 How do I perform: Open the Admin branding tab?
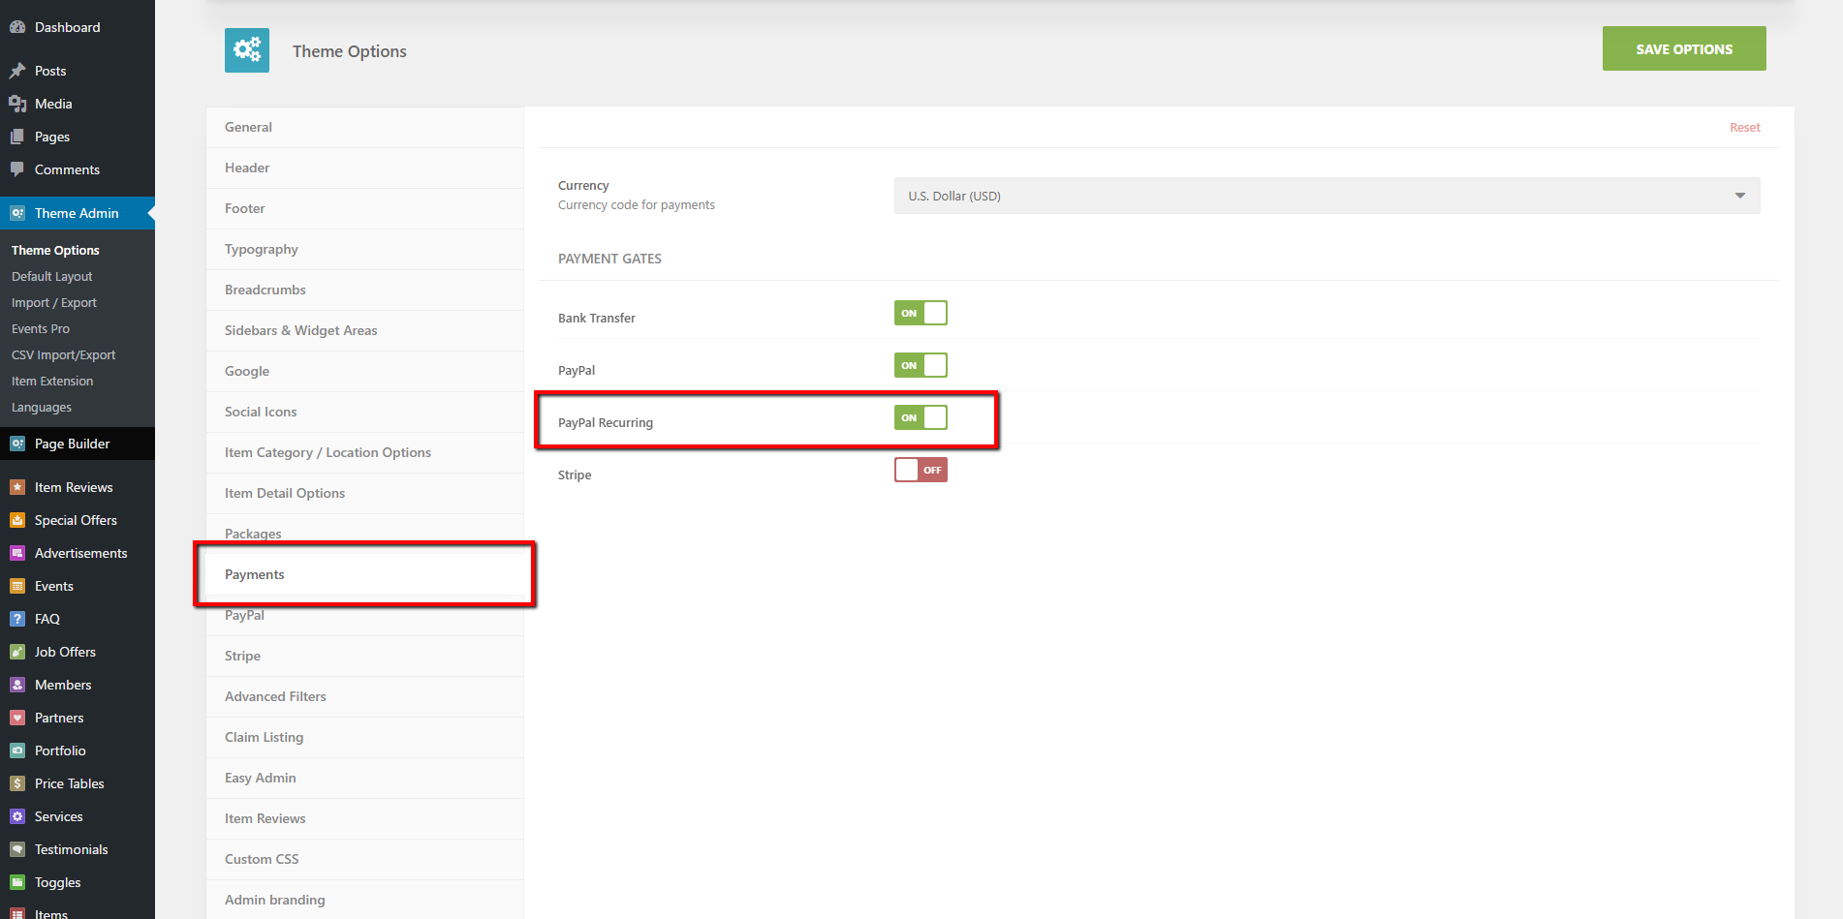coord(365,900)
